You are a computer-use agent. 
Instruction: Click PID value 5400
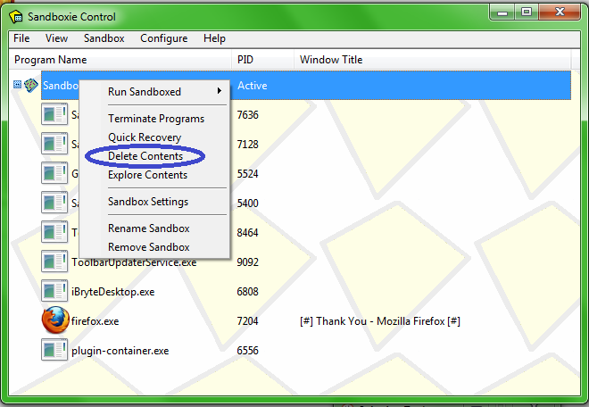247,203
